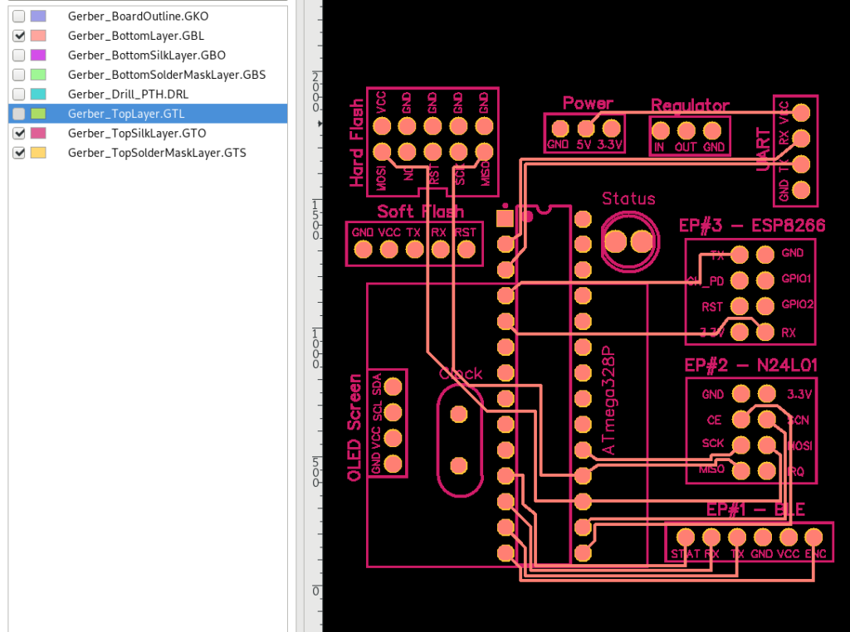Open the salmon color swatch of Gerber_BottomLayer.GBL
The height and width of the screenshot is (632, 850).
click(38, 36)
